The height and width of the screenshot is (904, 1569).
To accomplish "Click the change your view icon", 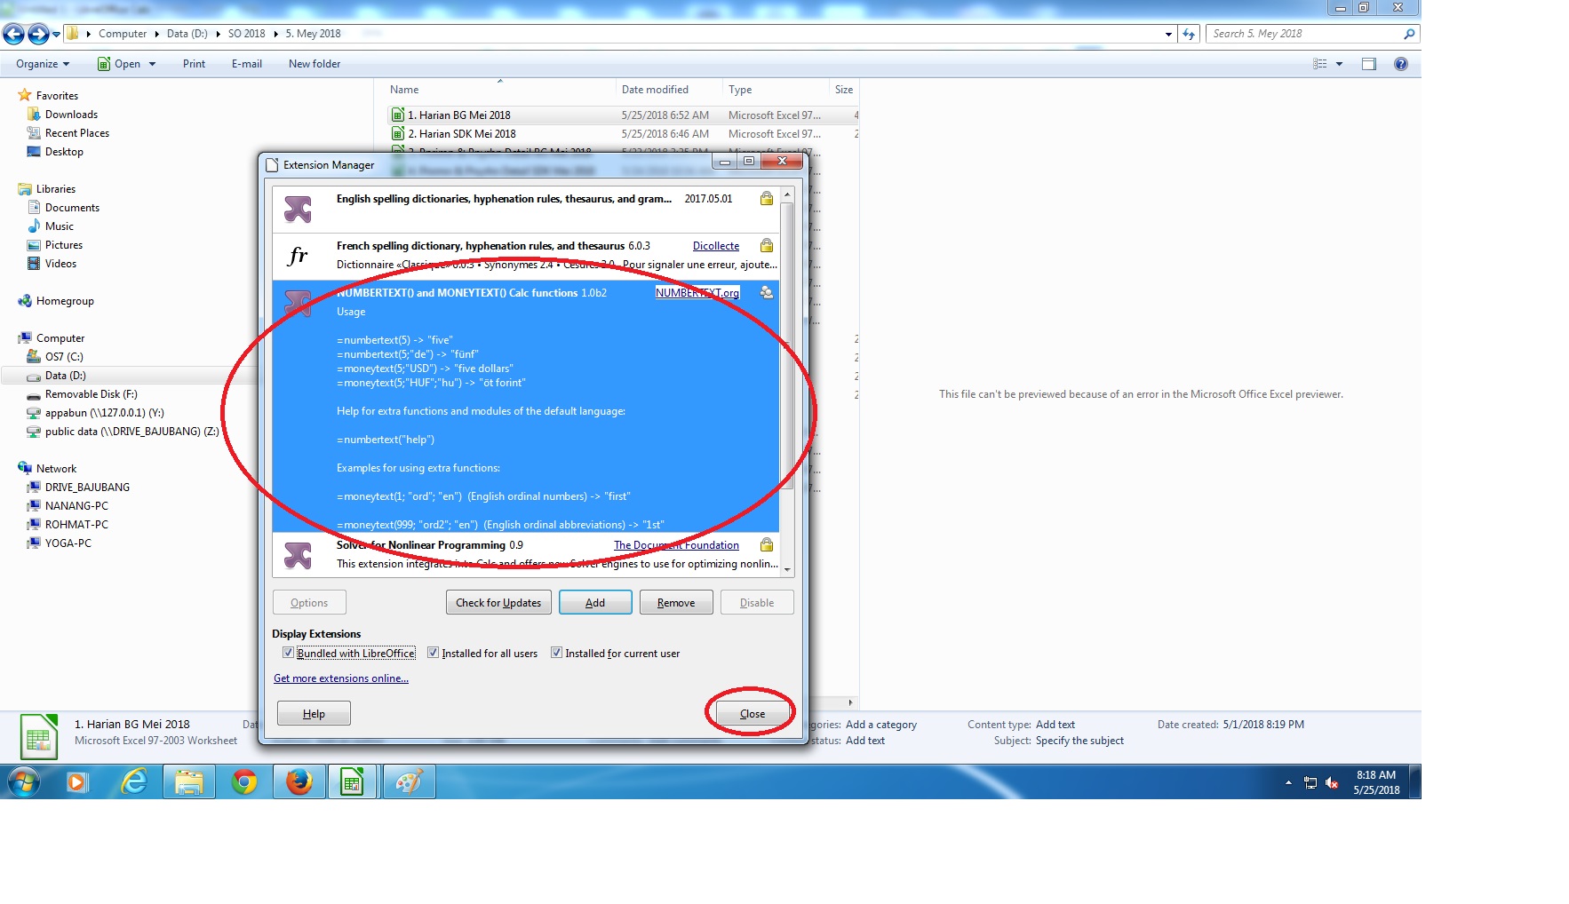I will click(1319, 64).
